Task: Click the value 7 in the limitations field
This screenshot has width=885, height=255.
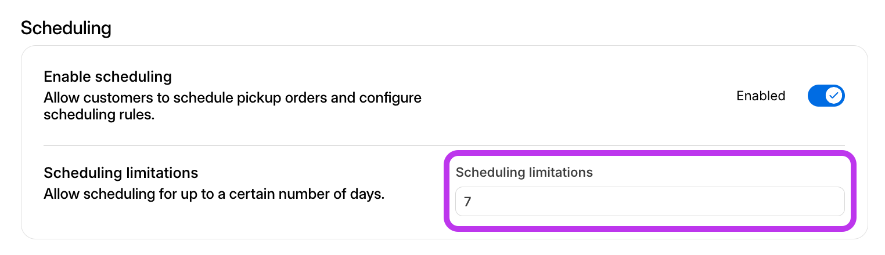Action: click(x=467, y=202)
